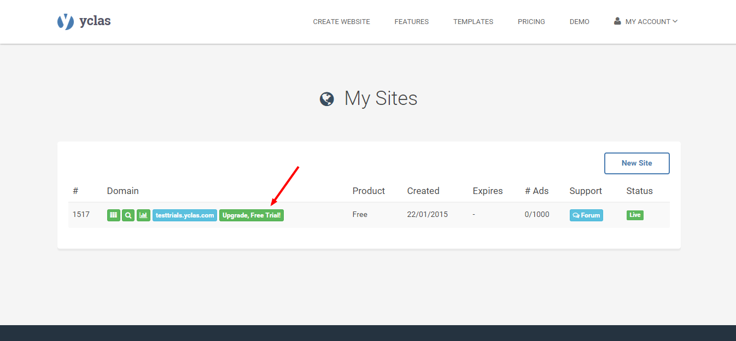Click the # Ads column header
Viewport: 736px width, 341px height.
pyautogui.click(x=537, y=191)
